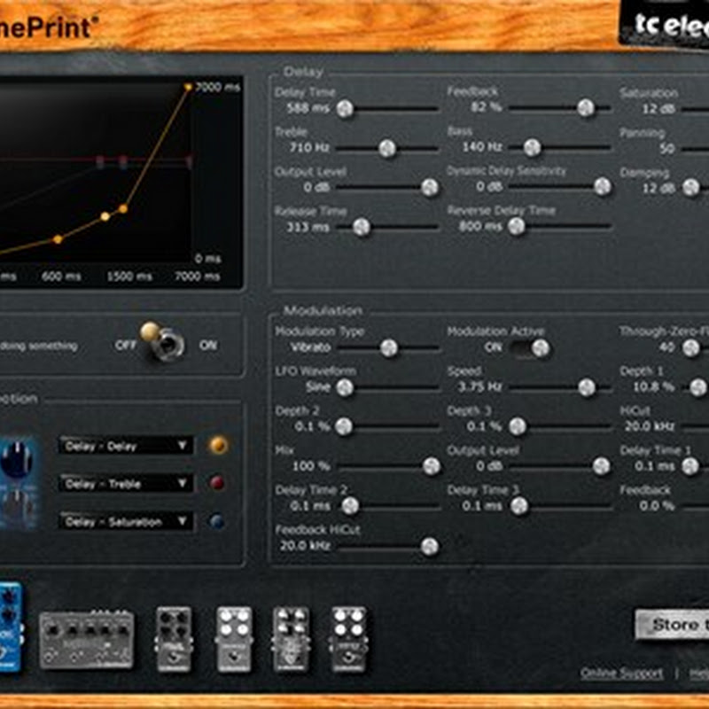Viewport: 709px width, 709px height.
Task: Click the LFO Waveform Sine slider knob
Action: [x=345, y=387]
